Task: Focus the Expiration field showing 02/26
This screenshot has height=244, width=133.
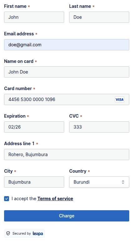Action: (34, 127)
